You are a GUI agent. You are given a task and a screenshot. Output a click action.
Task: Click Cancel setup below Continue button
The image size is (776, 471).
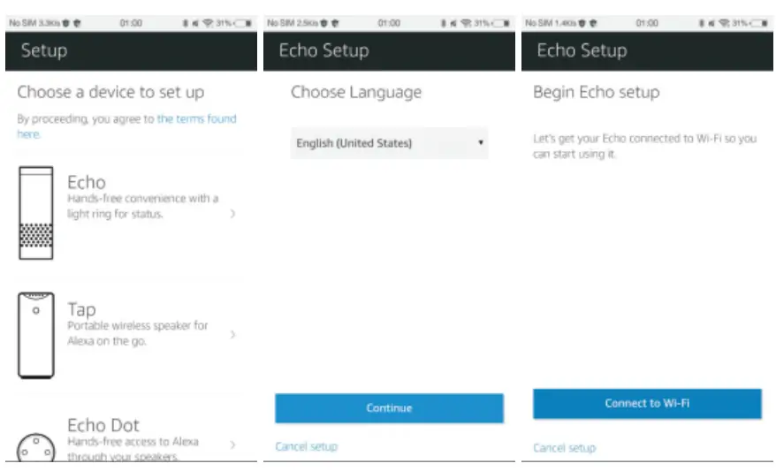[306, 446]
